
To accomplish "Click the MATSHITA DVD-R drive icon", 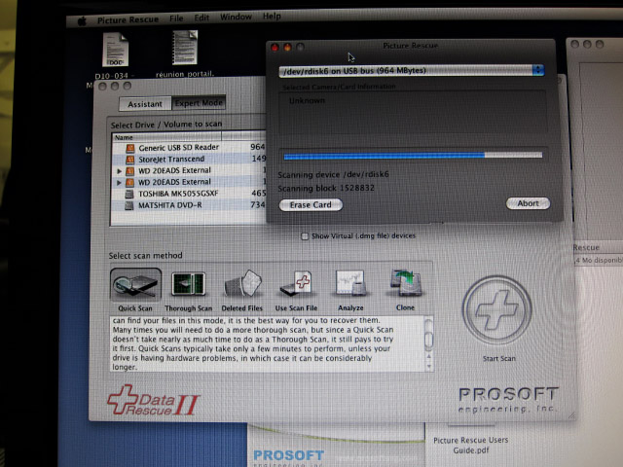I will [129, 205].
